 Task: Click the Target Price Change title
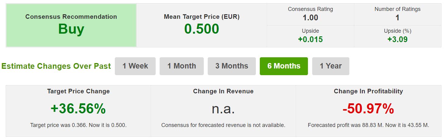(x=78, y=91)
